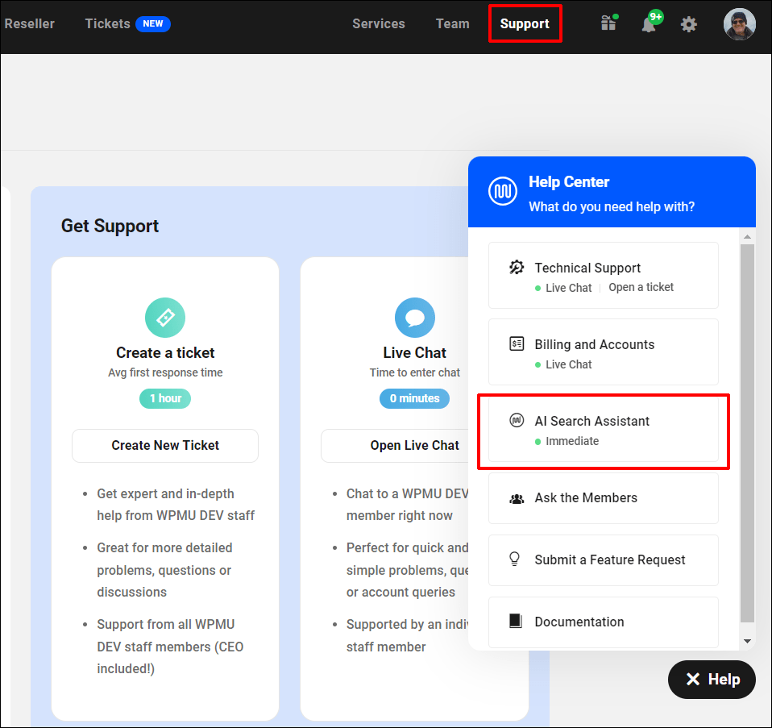The image size is (772, 728).
Task: Click the AI Search Assistant icon
Action: [x=517, y=420]
